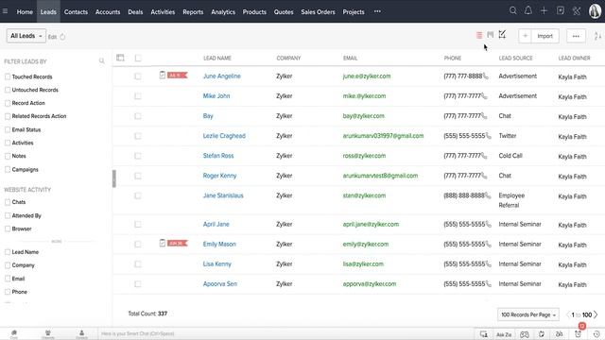Viewport: 605px width, 340px height.
Task: Click the sort order icon beside the three-dots button
Action: click(597, 36)
